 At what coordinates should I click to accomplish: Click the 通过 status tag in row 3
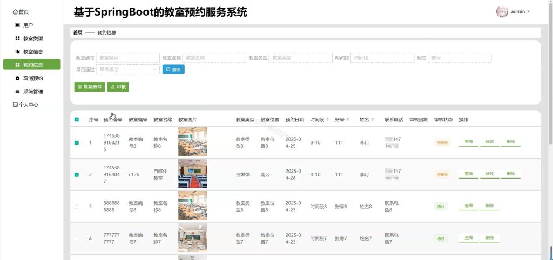point(441,207)
